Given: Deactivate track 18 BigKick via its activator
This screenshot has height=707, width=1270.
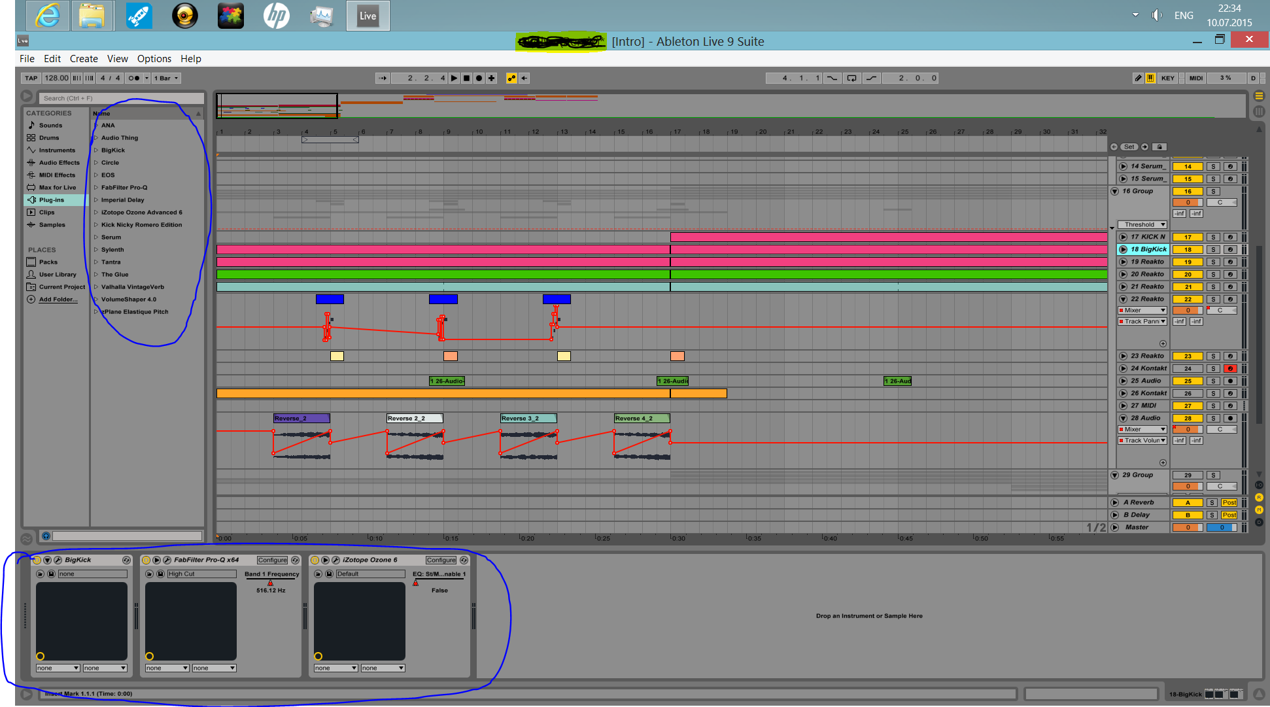Looking at the screenshot, I should pyautogui.click(x=1188, y=249).
